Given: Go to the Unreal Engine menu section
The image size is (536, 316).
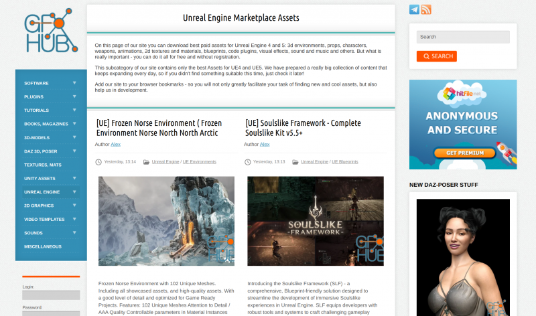Looking at the screenshot, I should pyautogui.click(x=42, y=192).
